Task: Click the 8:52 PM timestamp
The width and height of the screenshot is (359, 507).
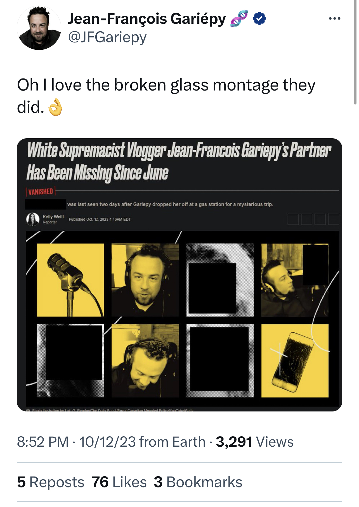Action: [x=43, y=442]
